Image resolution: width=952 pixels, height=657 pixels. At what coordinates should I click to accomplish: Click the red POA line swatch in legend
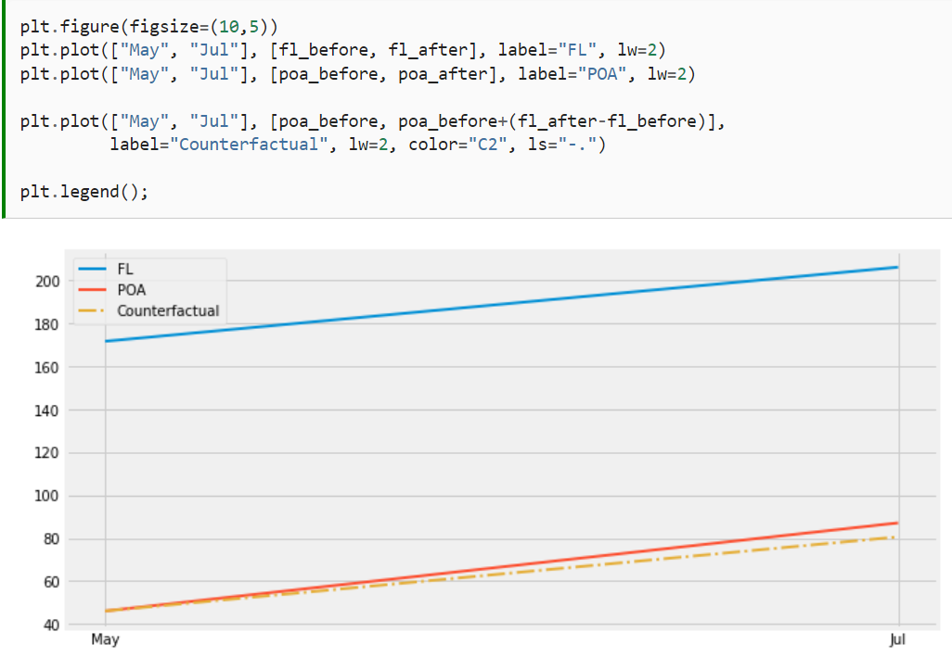click(92, 290)
